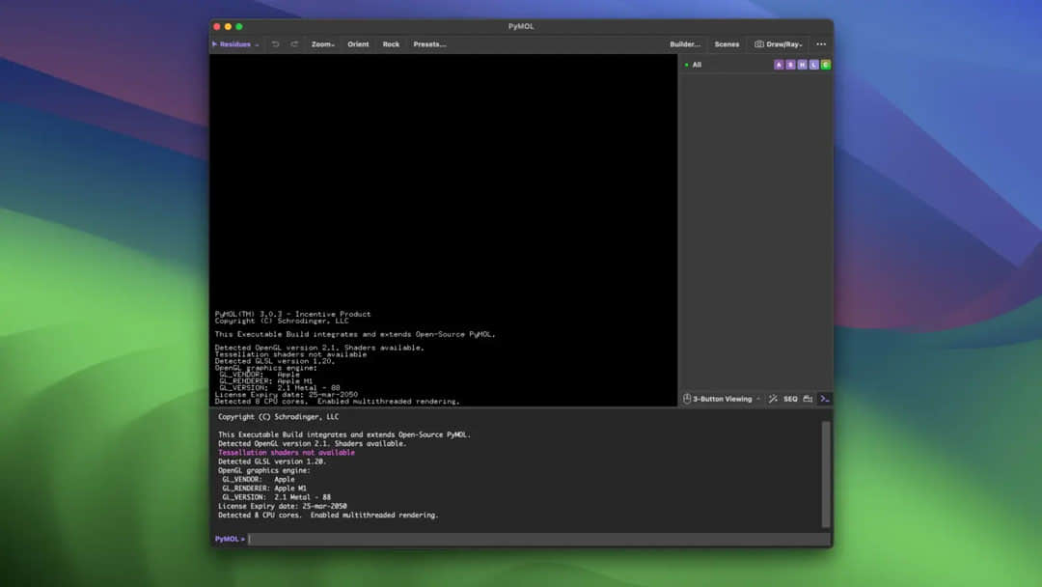Click the H hide button for All
Image resolution: width=1042 pixels, height=587 pixels.
(x=802, y=65)
